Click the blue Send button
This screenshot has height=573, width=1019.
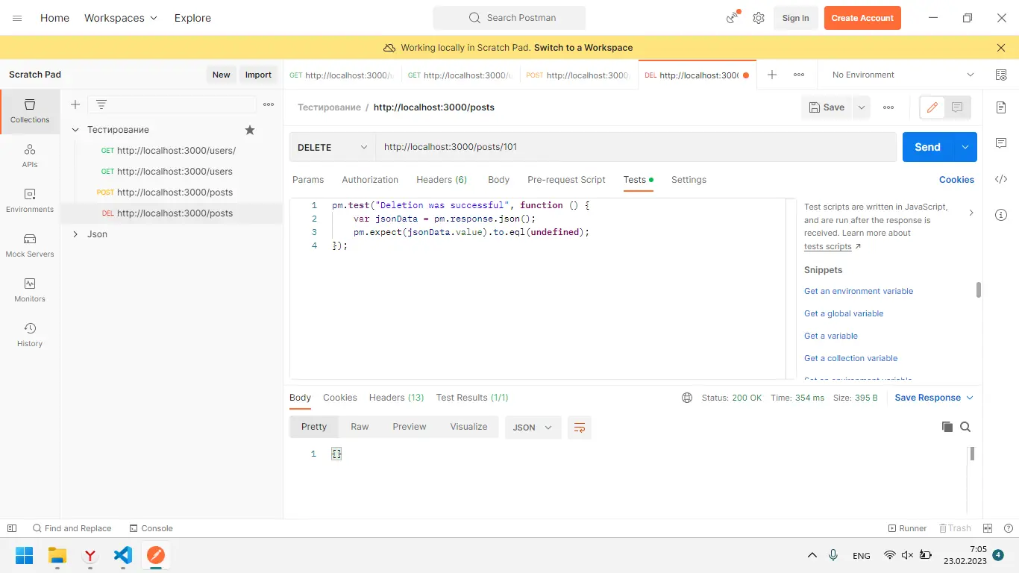tap(927, 147)
